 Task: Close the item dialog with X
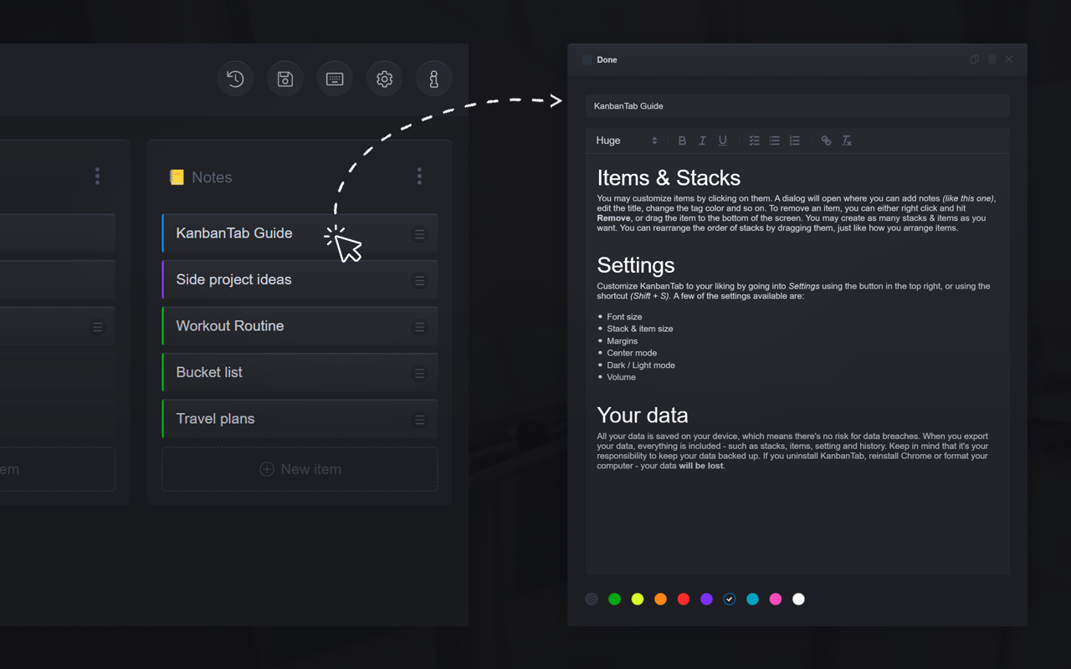pos(1009,59)
